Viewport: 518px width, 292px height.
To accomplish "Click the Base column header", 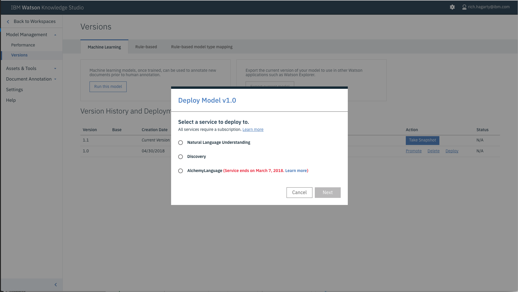I will tap(117, 130).
